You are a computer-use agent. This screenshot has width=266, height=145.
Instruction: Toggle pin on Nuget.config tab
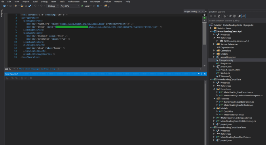coord(199,11)
